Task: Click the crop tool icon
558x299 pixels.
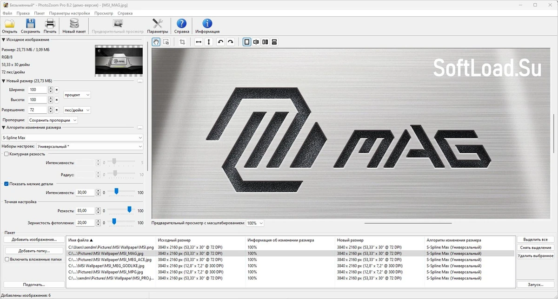Action: [182, 42]
